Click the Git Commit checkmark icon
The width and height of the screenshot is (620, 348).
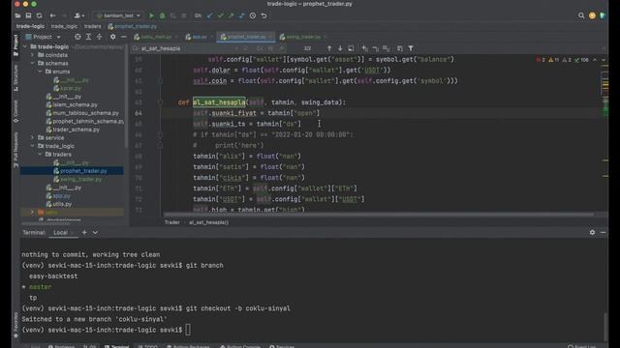220,15
